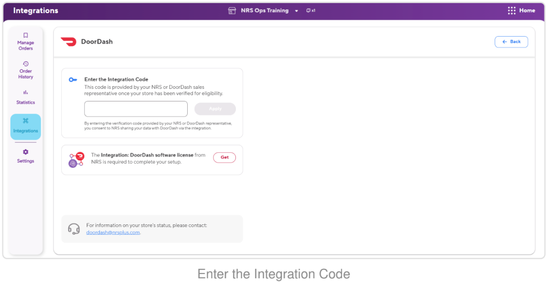Click the 'Integration: DoorDash software license' text

pyautogui.click(x=147, y=155)
